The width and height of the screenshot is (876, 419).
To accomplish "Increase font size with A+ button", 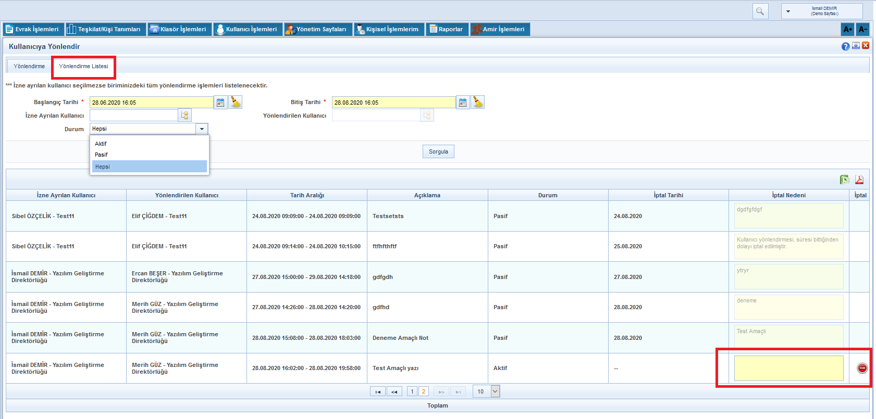I will pyautogui.click(x=847, y=29).
